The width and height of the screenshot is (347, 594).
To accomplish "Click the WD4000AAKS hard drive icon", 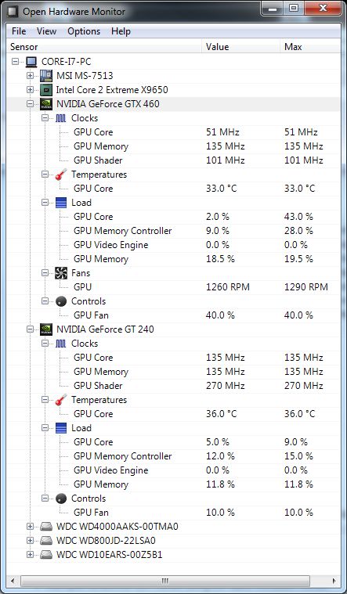I will point(46,527).
